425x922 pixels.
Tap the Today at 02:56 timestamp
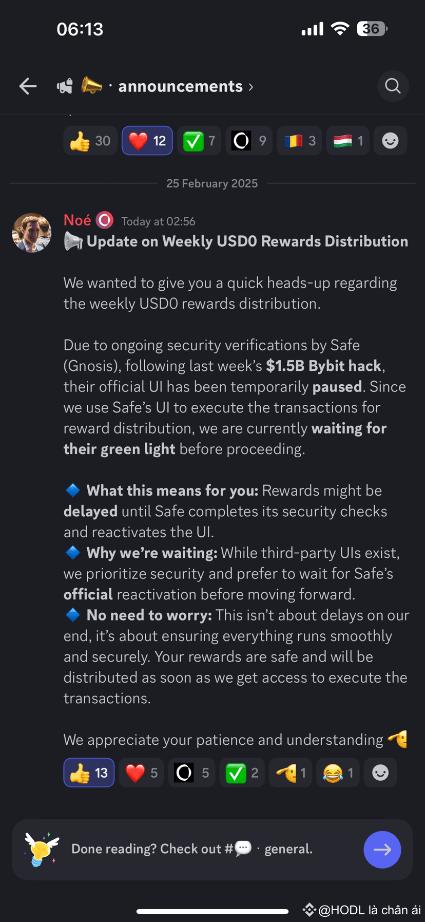tap(158, 221)
